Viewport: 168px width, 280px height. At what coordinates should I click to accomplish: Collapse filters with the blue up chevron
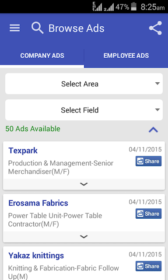point(154,130)
